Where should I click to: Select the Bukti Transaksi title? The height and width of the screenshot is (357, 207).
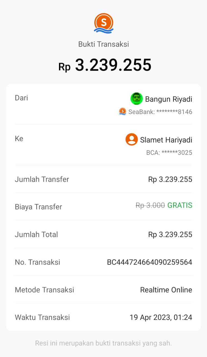pyautogui.click(x=103, y=44)
